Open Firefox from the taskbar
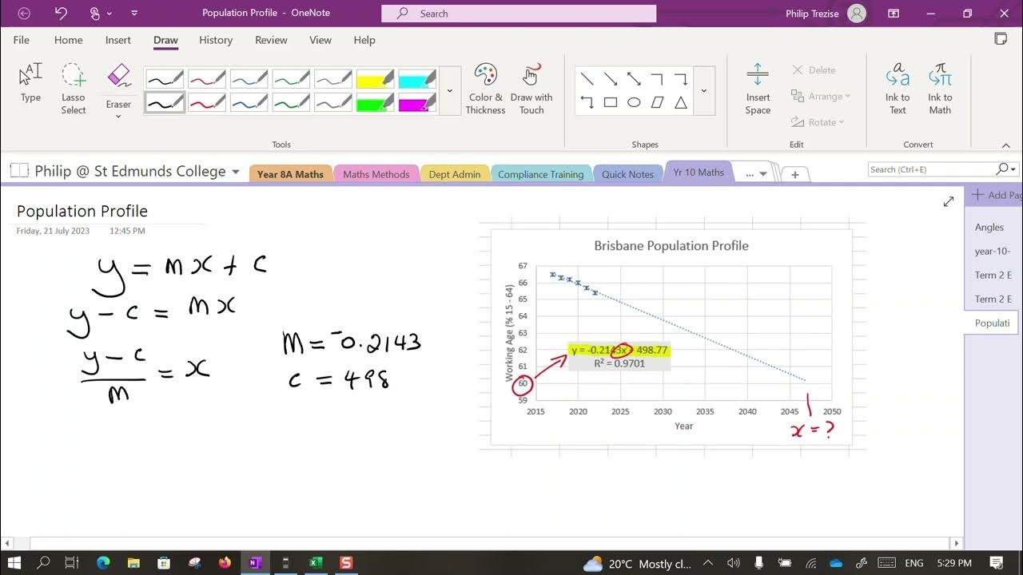1023x575 pixels. (x=225, y=563)
